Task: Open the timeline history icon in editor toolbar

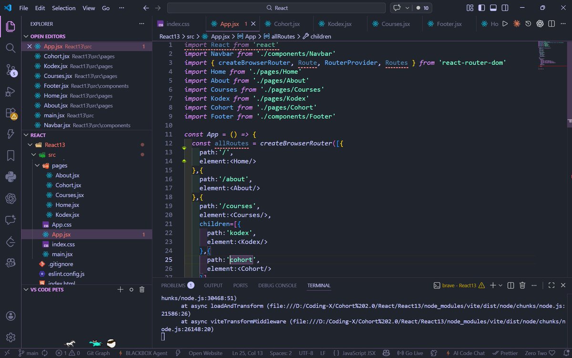Action: click(x=528, y=24)
